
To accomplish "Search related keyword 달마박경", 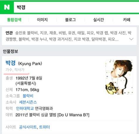I will click(99, 39).
